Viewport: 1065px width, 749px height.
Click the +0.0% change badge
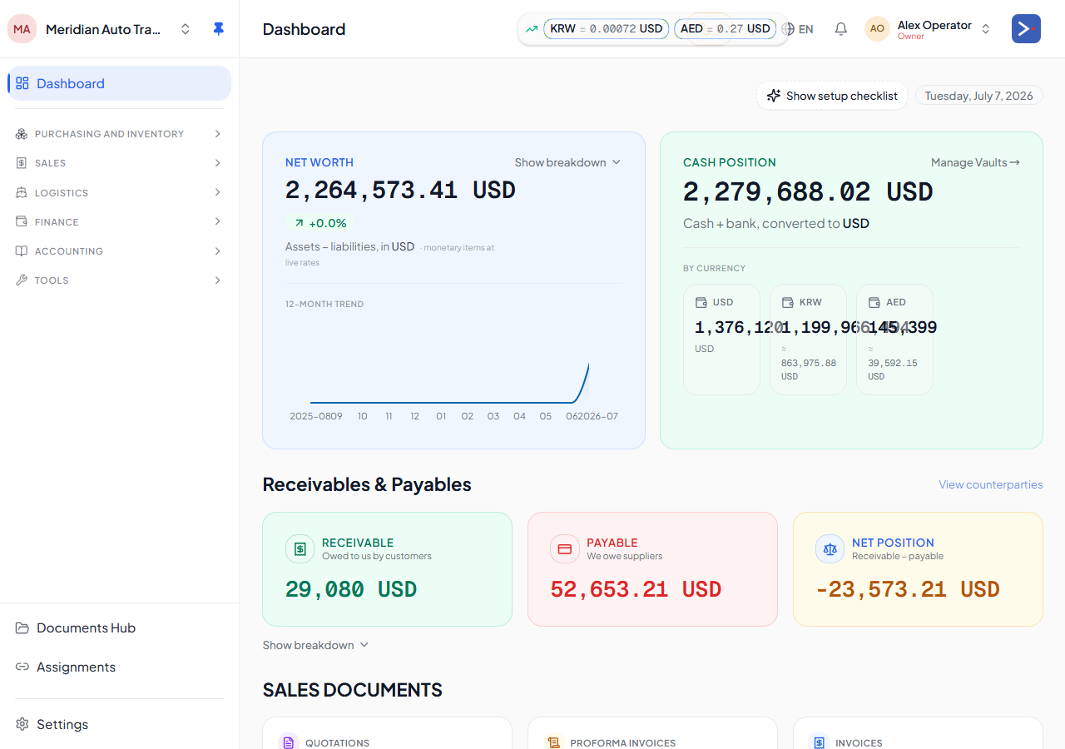[319, 223]
